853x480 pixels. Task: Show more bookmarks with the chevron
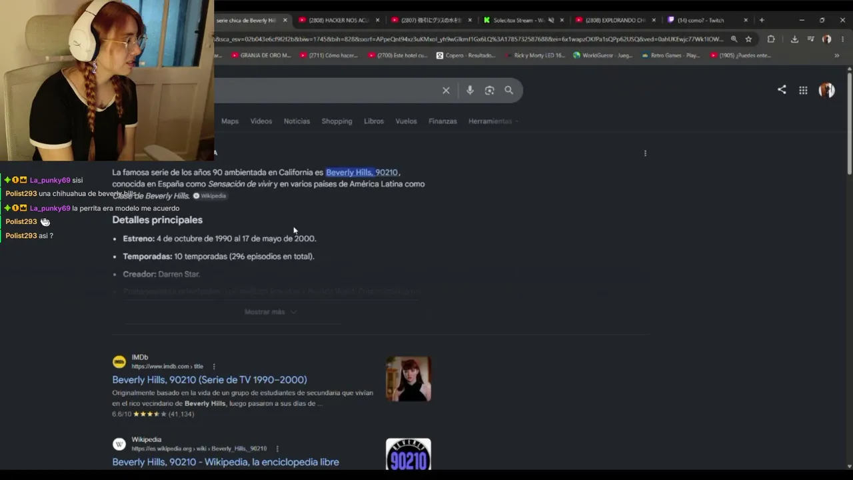(837, 55)
